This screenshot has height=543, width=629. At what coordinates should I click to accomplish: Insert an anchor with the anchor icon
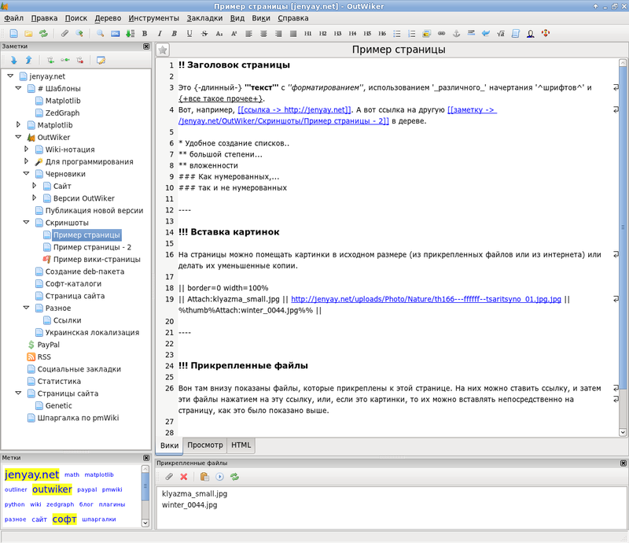[455, 34]
